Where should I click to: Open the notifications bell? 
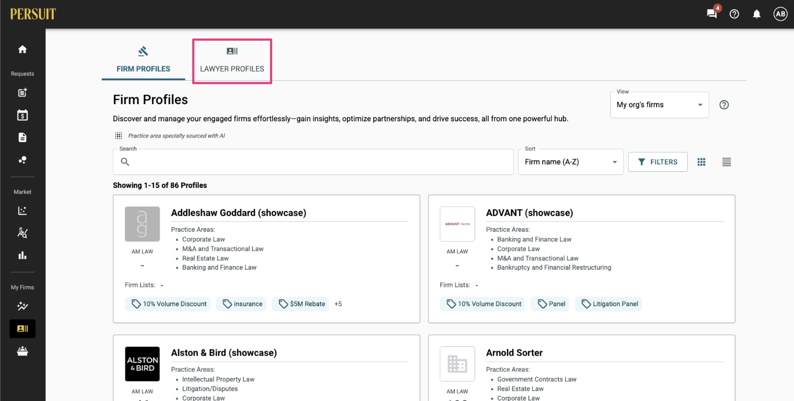(757, 14)
